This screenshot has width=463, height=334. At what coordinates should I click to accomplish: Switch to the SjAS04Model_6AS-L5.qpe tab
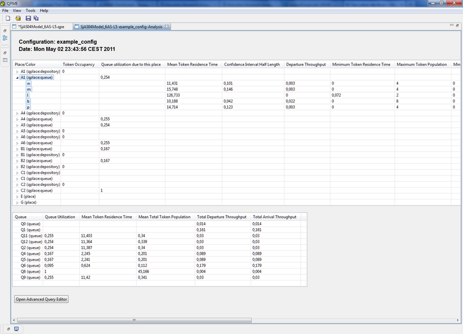coord(39,27)
